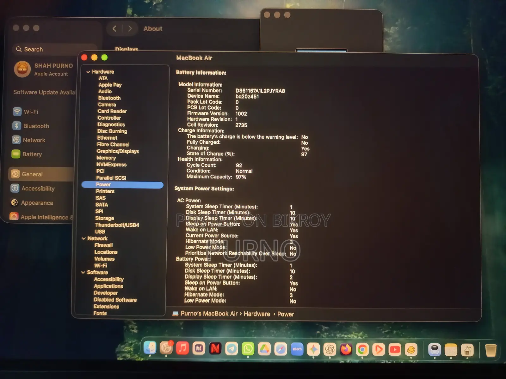506x379 pixels.
Task: Launch Google Chrome from the Dock
Action: (x=362, y=350)
